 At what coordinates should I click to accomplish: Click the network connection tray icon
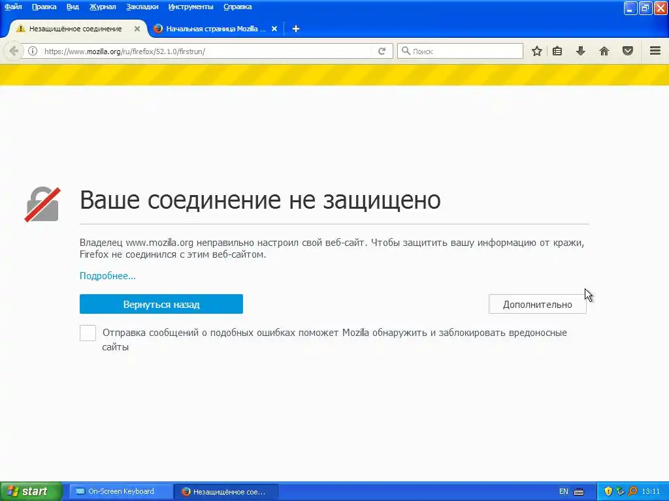coord(621,491)
